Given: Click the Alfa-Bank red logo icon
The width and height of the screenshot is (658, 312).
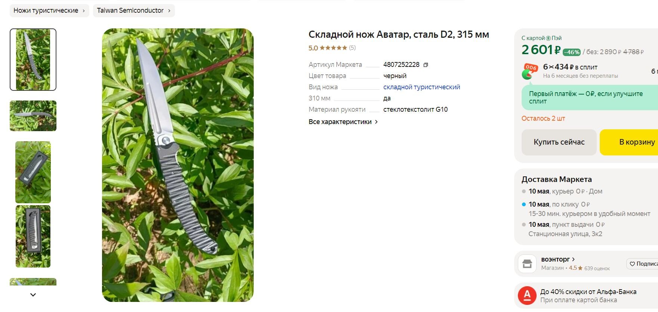Looking at the screenshot, I should 527,296.
